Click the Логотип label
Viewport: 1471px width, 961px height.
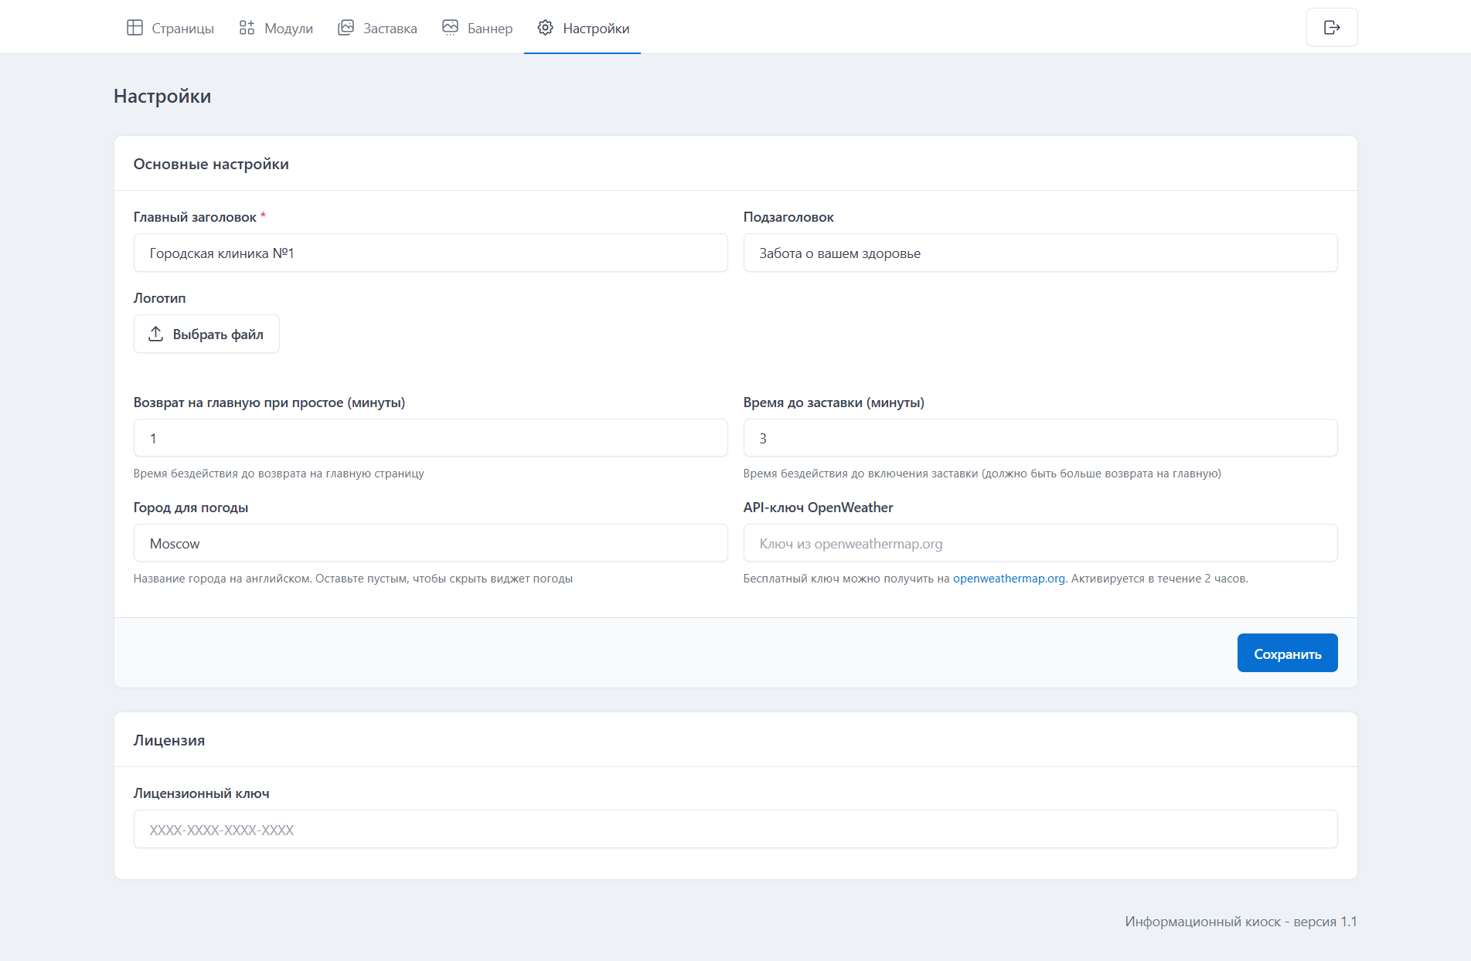(159, 298)
